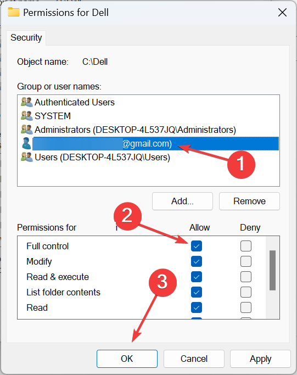Check Deny for List folder contents
The height and width of the screenshot is (375, 297).
click(246, 292)
